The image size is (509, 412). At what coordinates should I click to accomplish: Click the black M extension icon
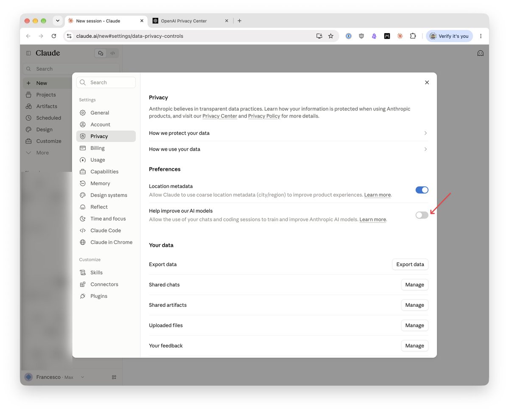tap(387, 36)
